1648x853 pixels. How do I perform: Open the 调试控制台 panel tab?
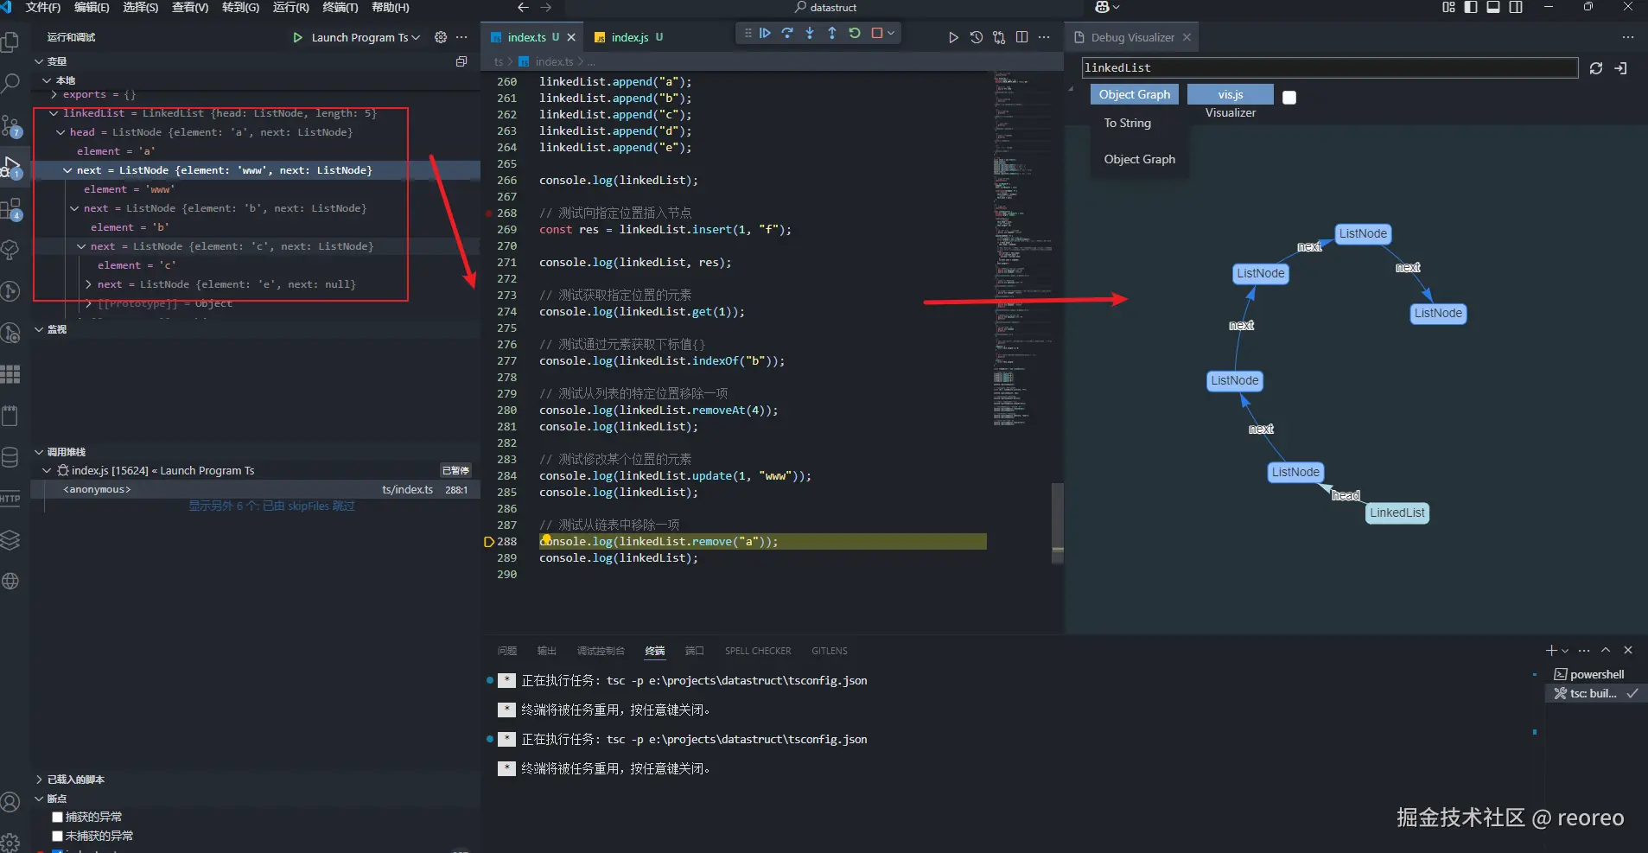(601, 651)
